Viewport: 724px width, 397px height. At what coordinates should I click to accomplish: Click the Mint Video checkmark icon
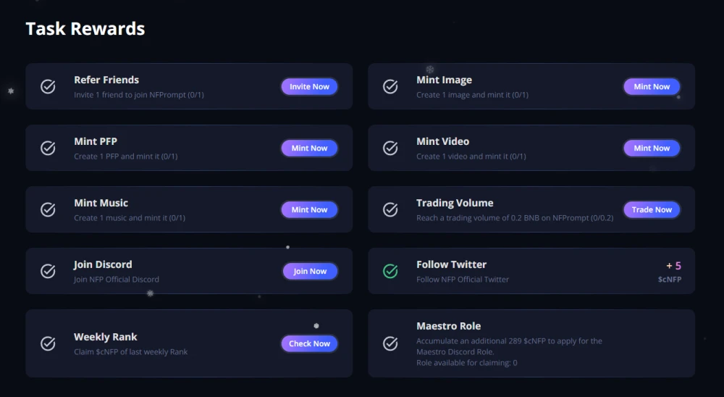click(x=390, y=148)
